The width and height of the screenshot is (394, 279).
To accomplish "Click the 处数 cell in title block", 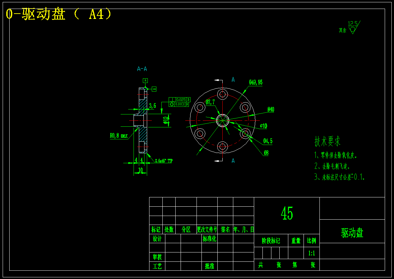I will click(x=169, y=230).
